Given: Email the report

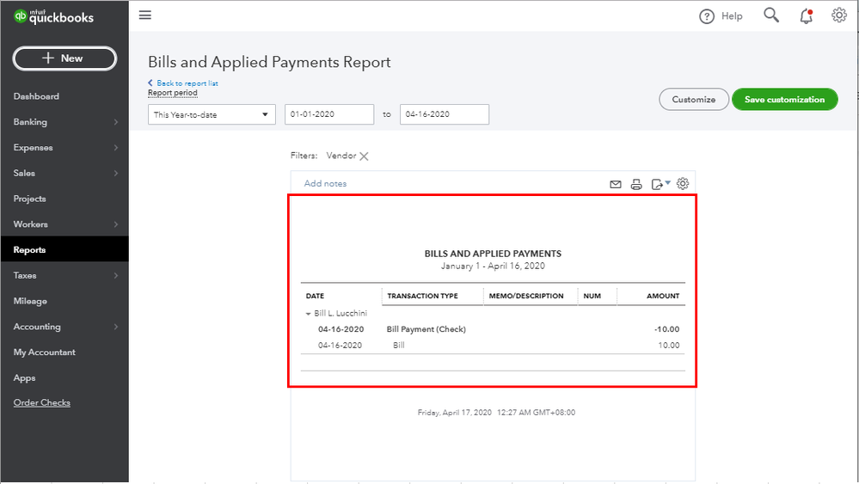Looking at the screenshot, I should click(616, 185).
